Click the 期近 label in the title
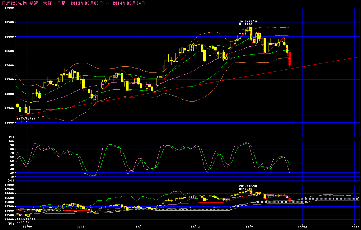The width and height of the screenshot is (361, 230). tap(34, 3)
